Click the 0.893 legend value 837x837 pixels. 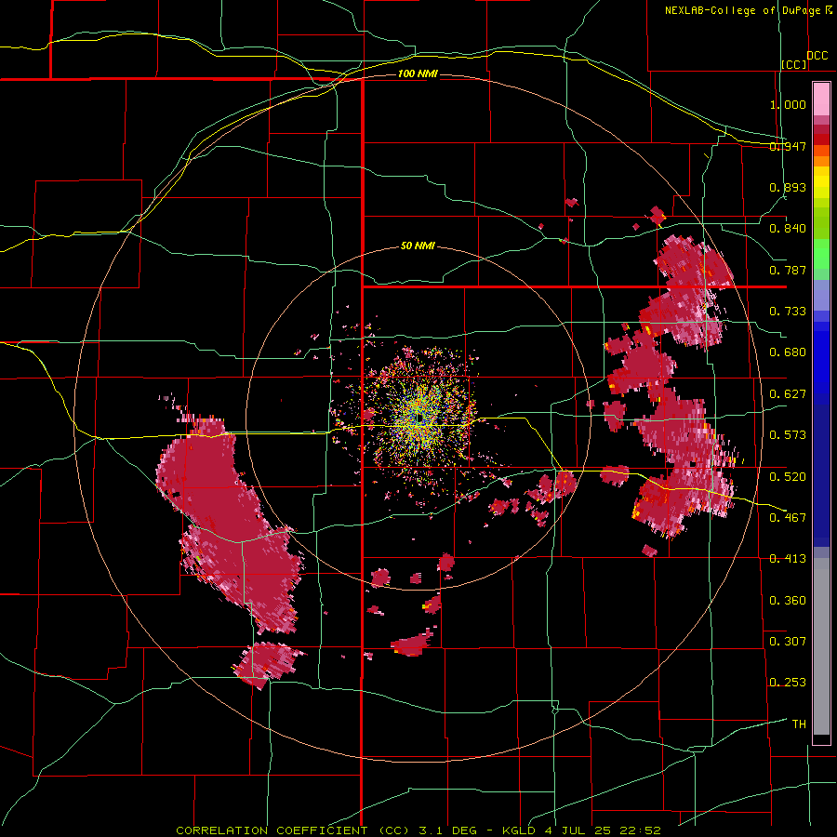pos(788,187)
